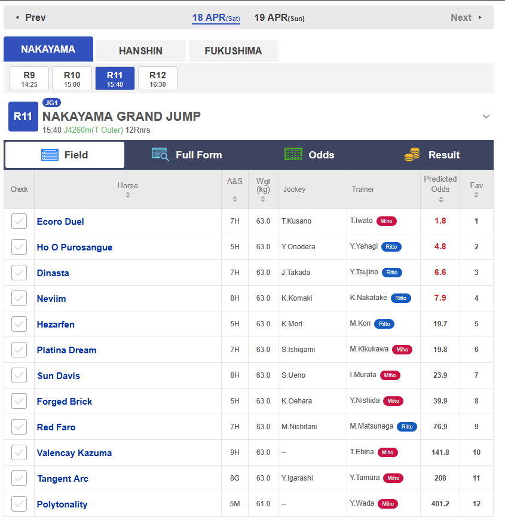505x523 pixels.
Task: Click Miho badge beside Y.Tamura
Action: click(393, 478)
